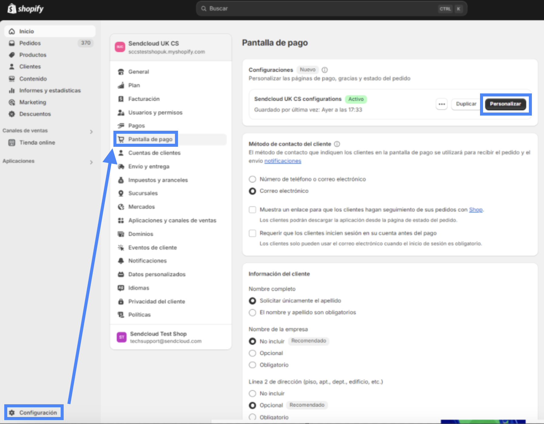The height and width of the screenshot is (424, 544).
Task: Click the Facturación receipt icon
Action: tap(121, 99)
